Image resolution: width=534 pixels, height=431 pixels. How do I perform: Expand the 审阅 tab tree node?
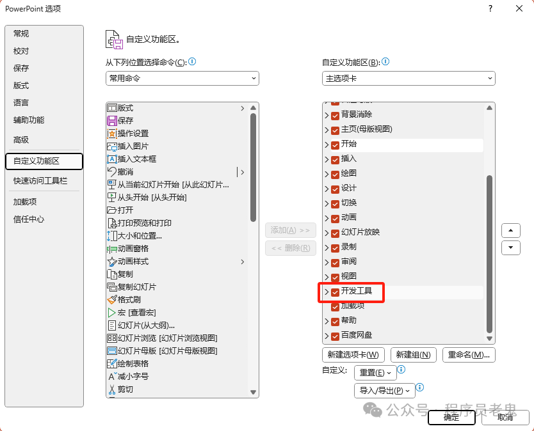pyautogui.click(x=327, y=262)
